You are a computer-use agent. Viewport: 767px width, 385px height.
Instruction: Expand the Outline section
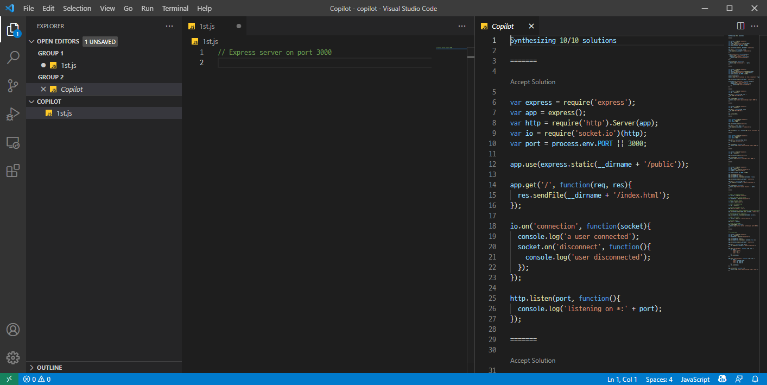pos(31,368)
